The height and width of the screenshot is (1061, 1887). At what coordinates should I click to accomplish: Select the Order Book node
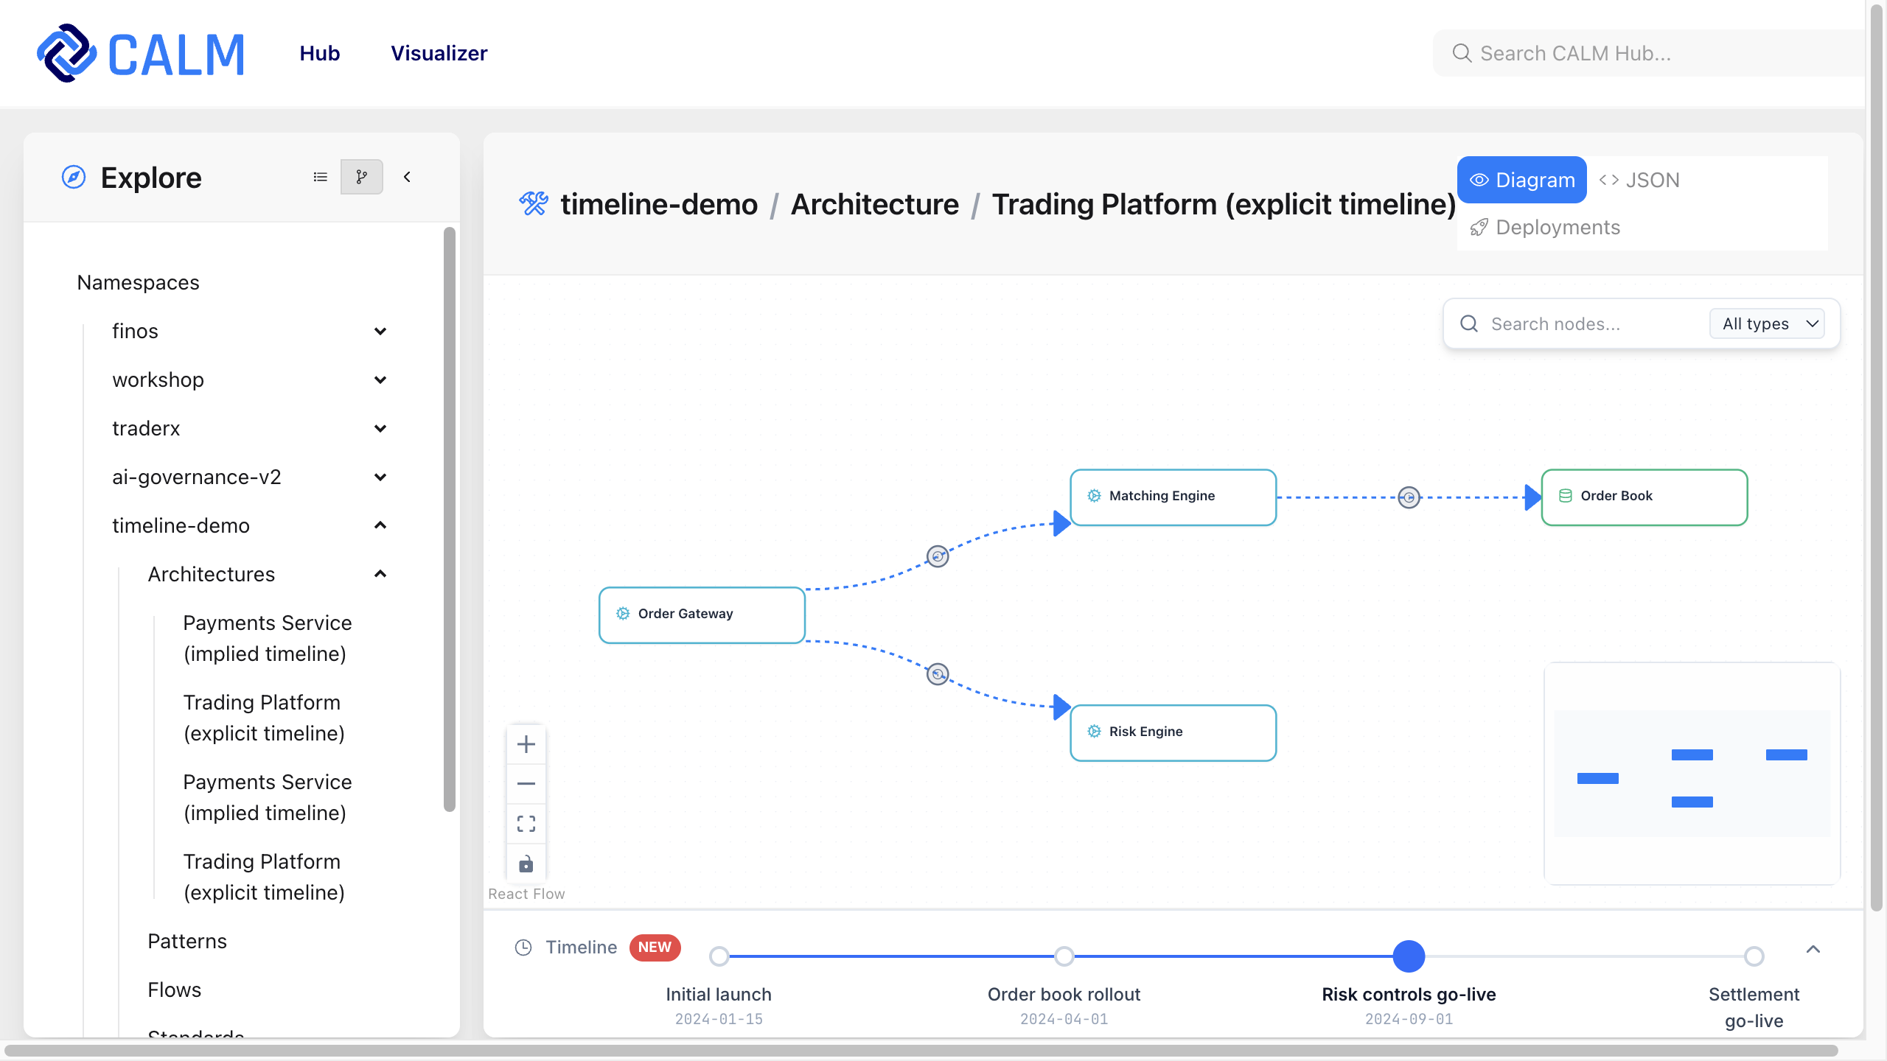1644,497
